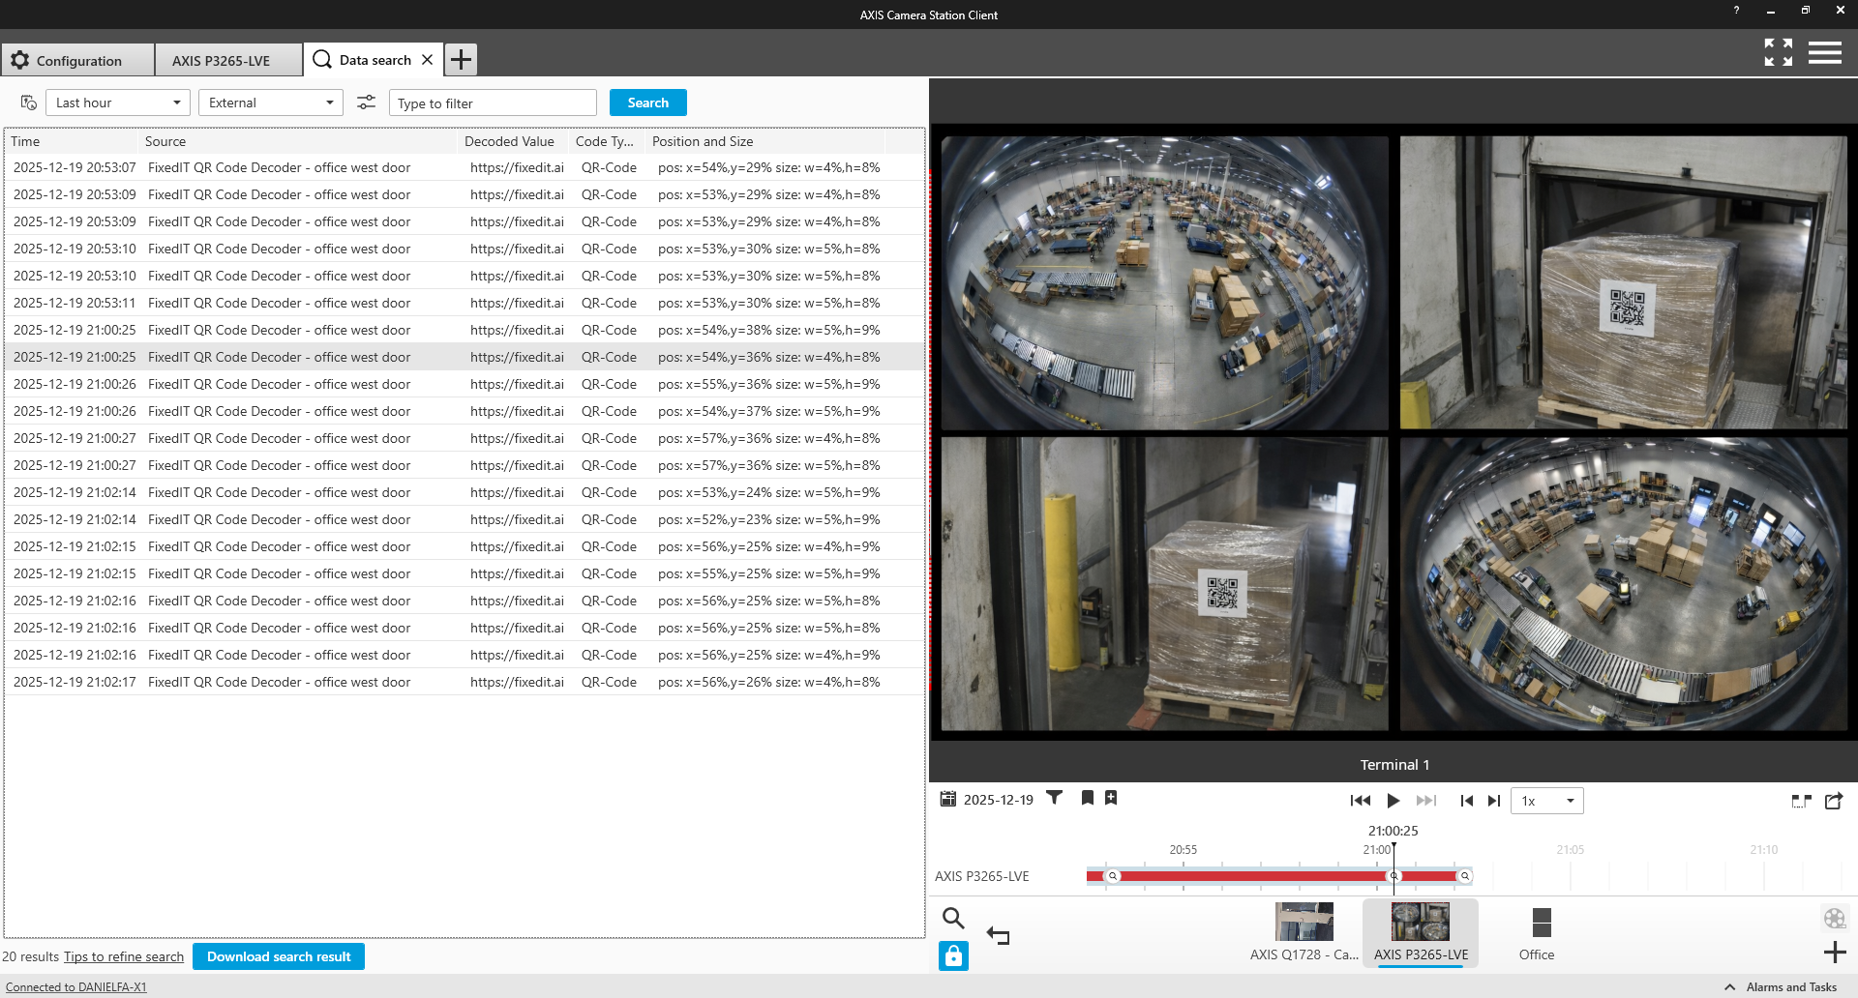The image size is (1858, 998).
Task: Open the Last hour time range dropdown
Action: (x=118, y=103)
